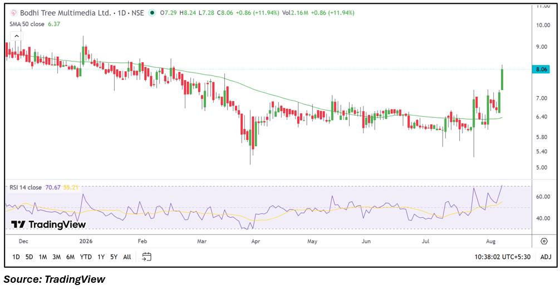Select the SMA 50 close indicator legend
Screen dimensions: 560x290
coord(27,24)
